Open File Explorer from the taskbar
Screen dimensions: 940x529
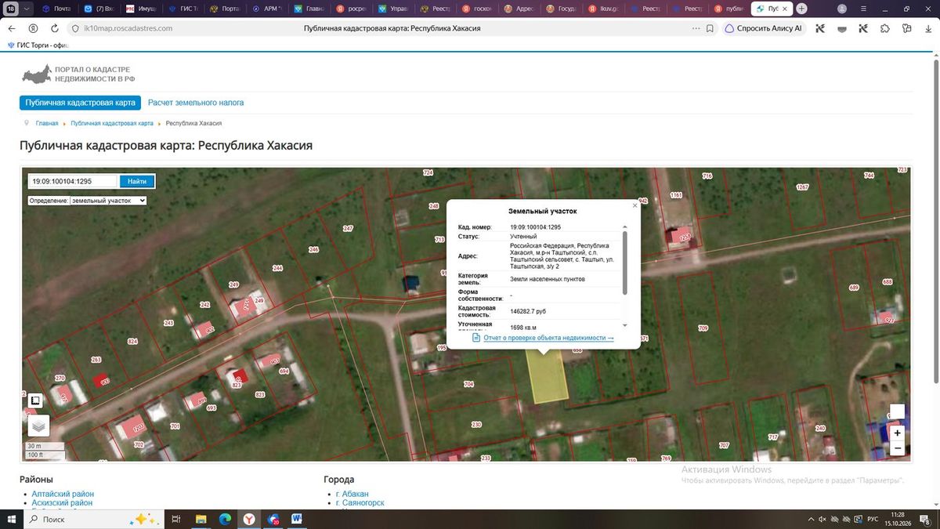click(x=201, y=519)
